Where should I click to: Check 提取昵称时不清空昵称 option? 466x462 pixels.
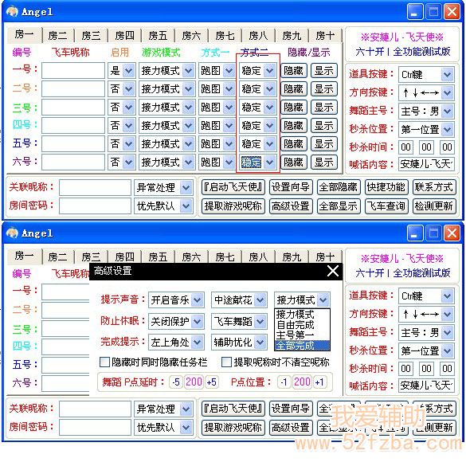click(x=226, y=362)
